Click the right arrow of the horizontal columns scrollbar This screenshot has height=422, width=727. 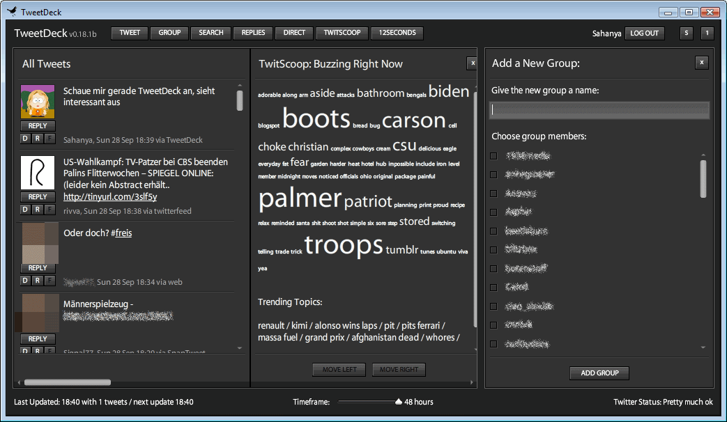[x=472, y=382]
